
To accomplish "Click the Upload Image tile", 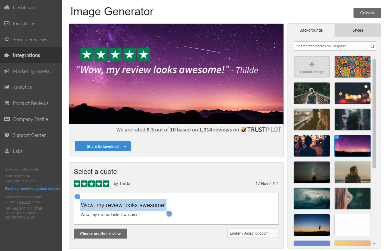I will click(312, 67).
